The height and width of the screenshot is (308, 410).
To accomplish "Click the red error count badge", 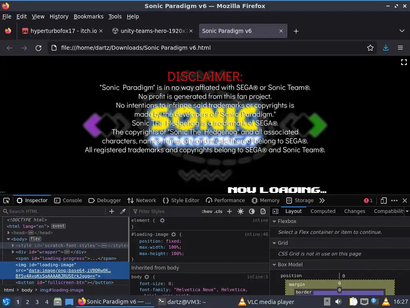I will tap(368, 201).
